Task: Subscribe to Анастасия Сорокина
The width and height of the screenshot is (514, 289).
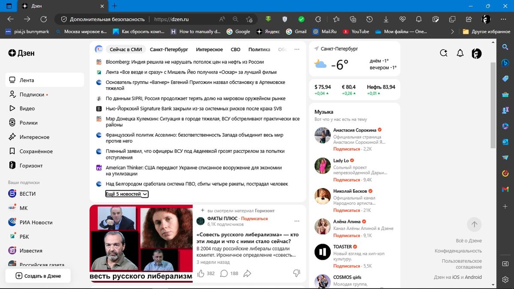Action: 347,149
